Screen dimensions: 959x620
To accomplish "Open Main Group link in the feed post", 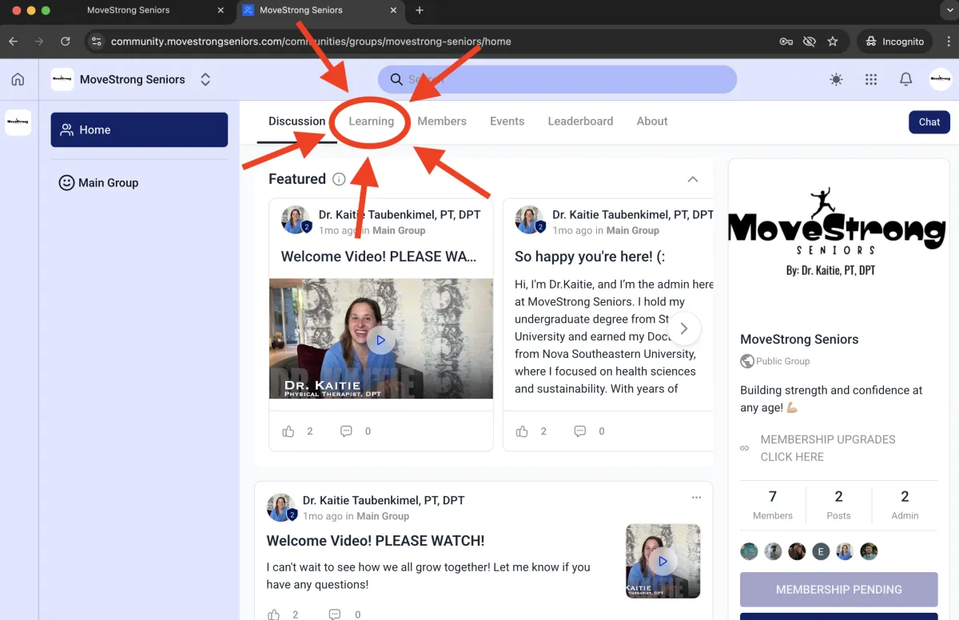I will pos(383,516).
